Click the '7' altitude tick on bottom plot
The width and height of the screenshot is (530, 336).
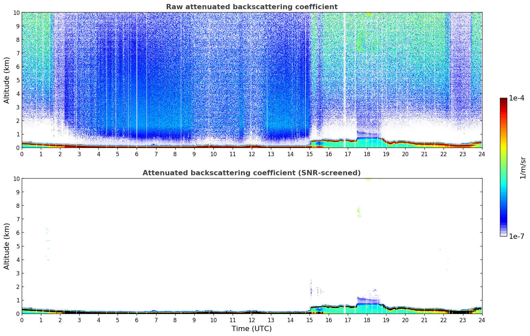[18, 219]
